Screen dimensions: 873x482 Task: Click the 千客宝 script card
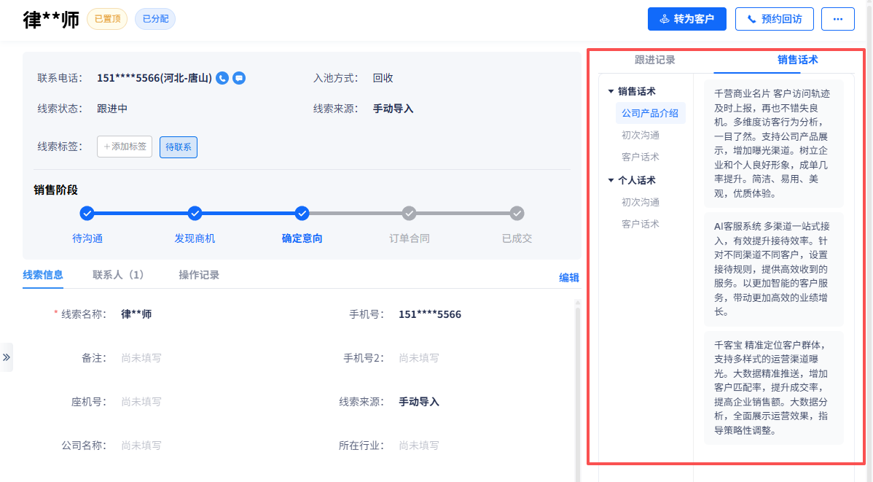click(773, 387)
